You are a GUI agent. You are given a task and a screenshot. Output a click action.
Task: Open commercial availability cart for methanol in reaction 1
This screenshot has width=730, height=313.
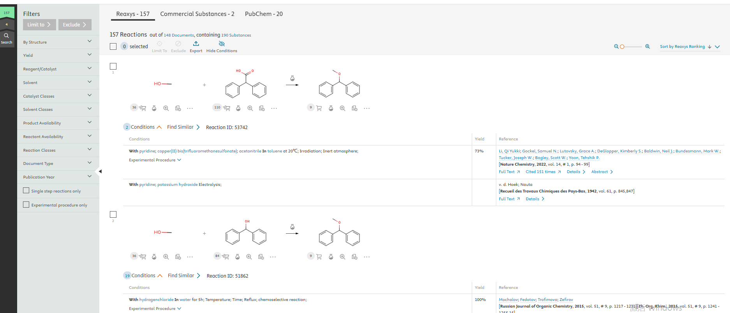[143, 108]
